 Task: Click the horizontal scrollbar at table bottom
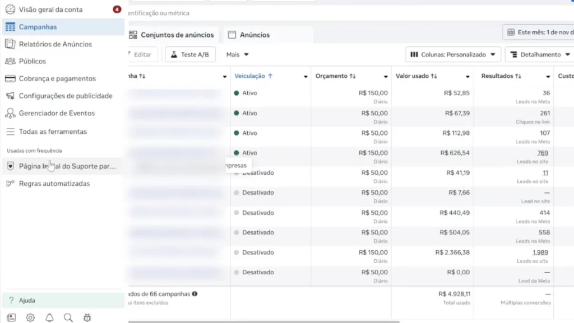[263, 321]
